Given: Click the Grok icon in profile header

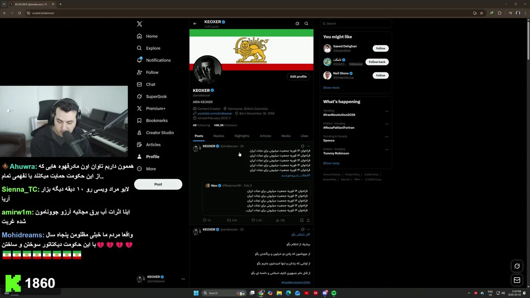Looking at the screenshot, I should coord(297,24).
